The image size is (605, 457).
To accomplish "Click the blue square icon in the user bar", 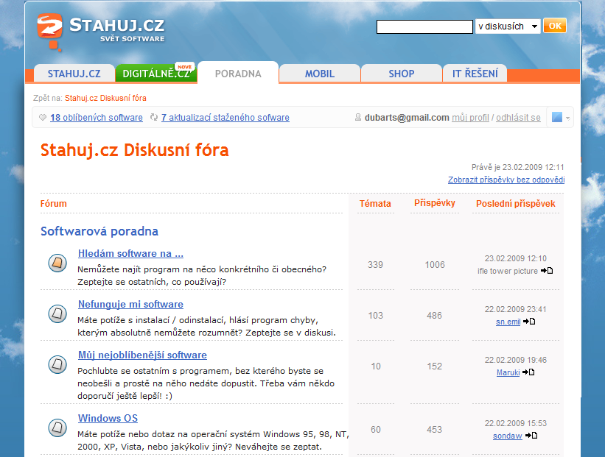I will pos(557,117).
